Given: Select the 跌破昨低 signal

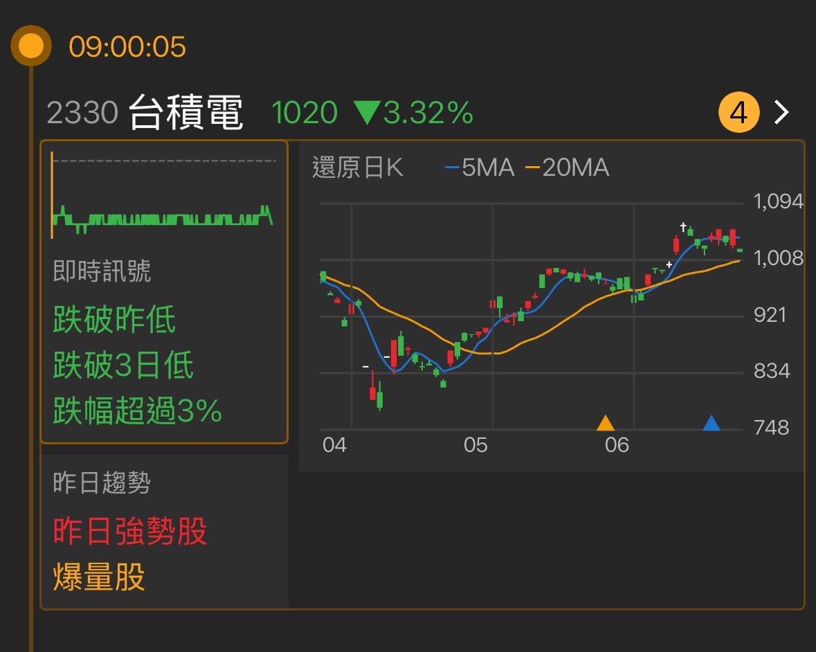Looking at the screenshot, I should click(x=114, y=318).
